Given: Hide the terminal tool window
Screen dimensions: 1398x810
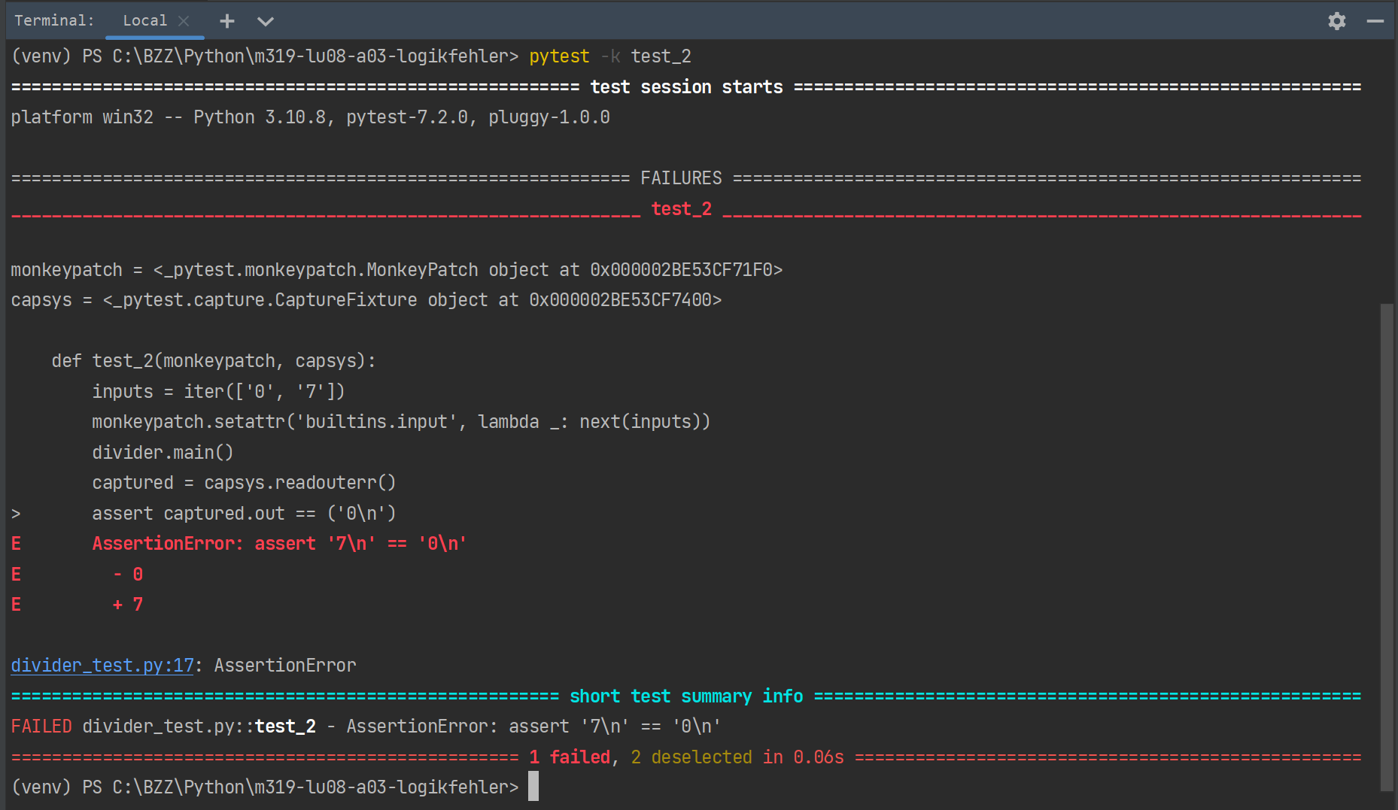Looking at the screenshot, I should pyautogui.click(x=1375, y=21).
